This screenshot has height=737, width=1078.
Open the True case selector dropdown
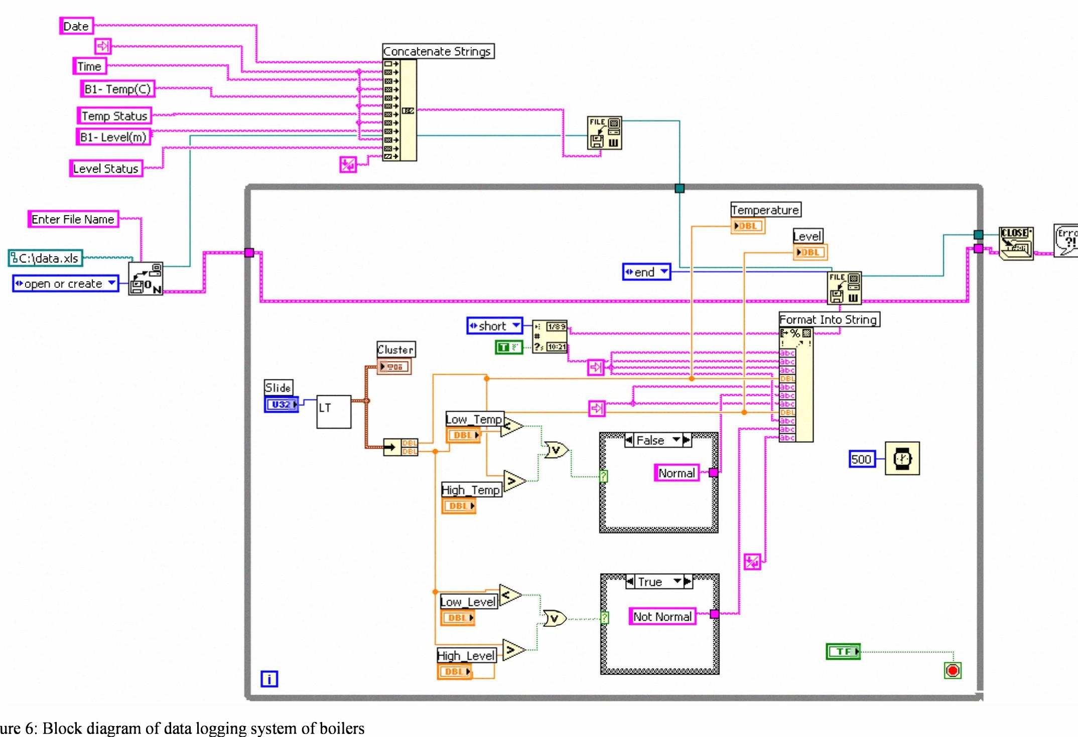point(678,582)
